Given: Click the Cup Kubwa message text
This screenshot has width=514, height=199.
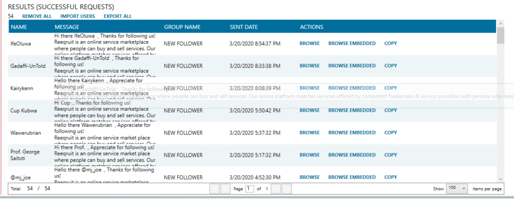Looking at the screenshot, I should coord(105,111).
